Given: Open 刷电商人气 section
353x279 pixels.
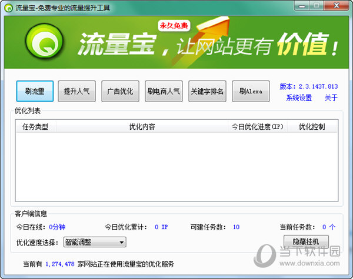Looking at the screenshot, I should [164, 91].
